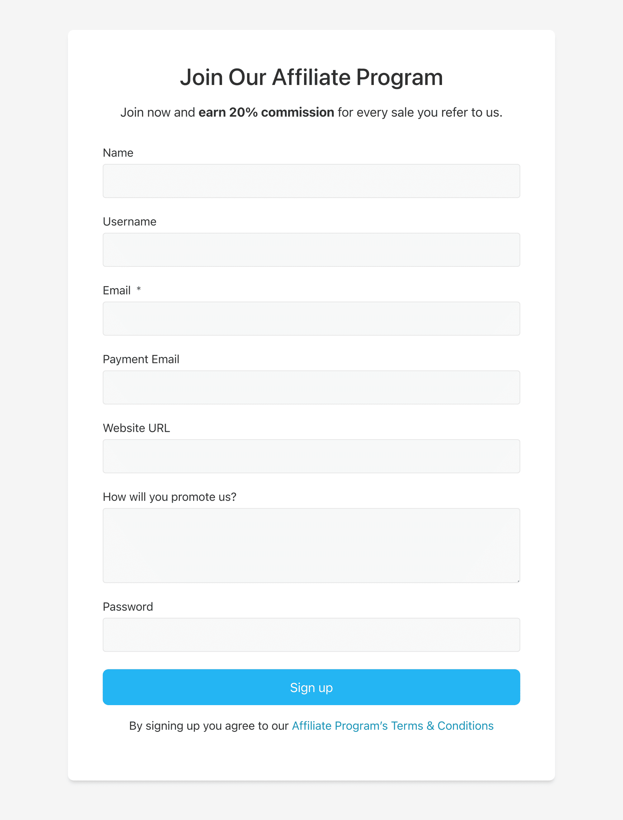Viewport: 623px width, 820px height.
Task: Click the Password label text
Action: (128, 606)
